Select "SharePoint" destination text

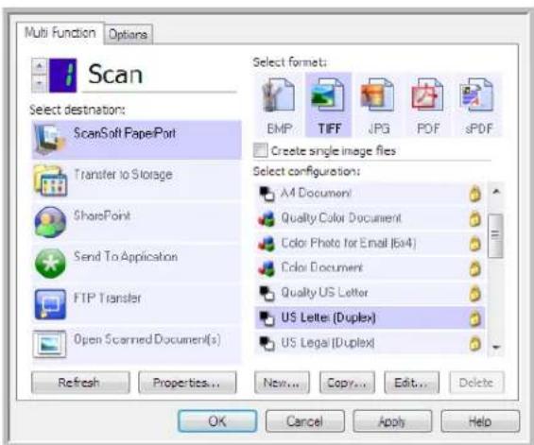click(x=102, y=215)
